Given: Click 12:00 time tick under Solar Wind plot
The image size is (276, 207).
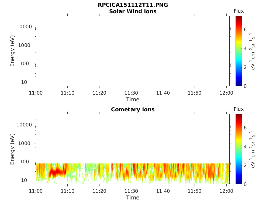Looking at the screenshot, I should point(226,93).
